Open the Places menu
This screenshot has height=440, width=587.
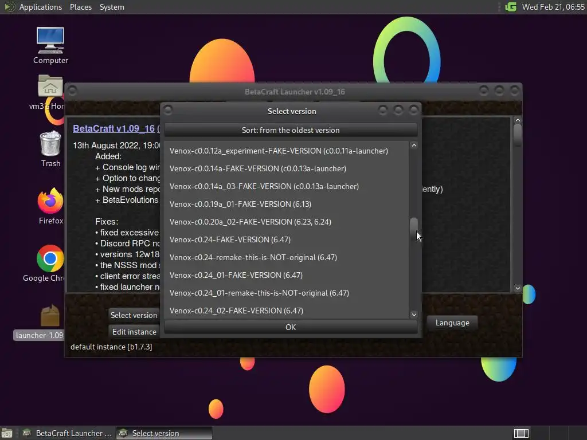(x=80, y=7)
